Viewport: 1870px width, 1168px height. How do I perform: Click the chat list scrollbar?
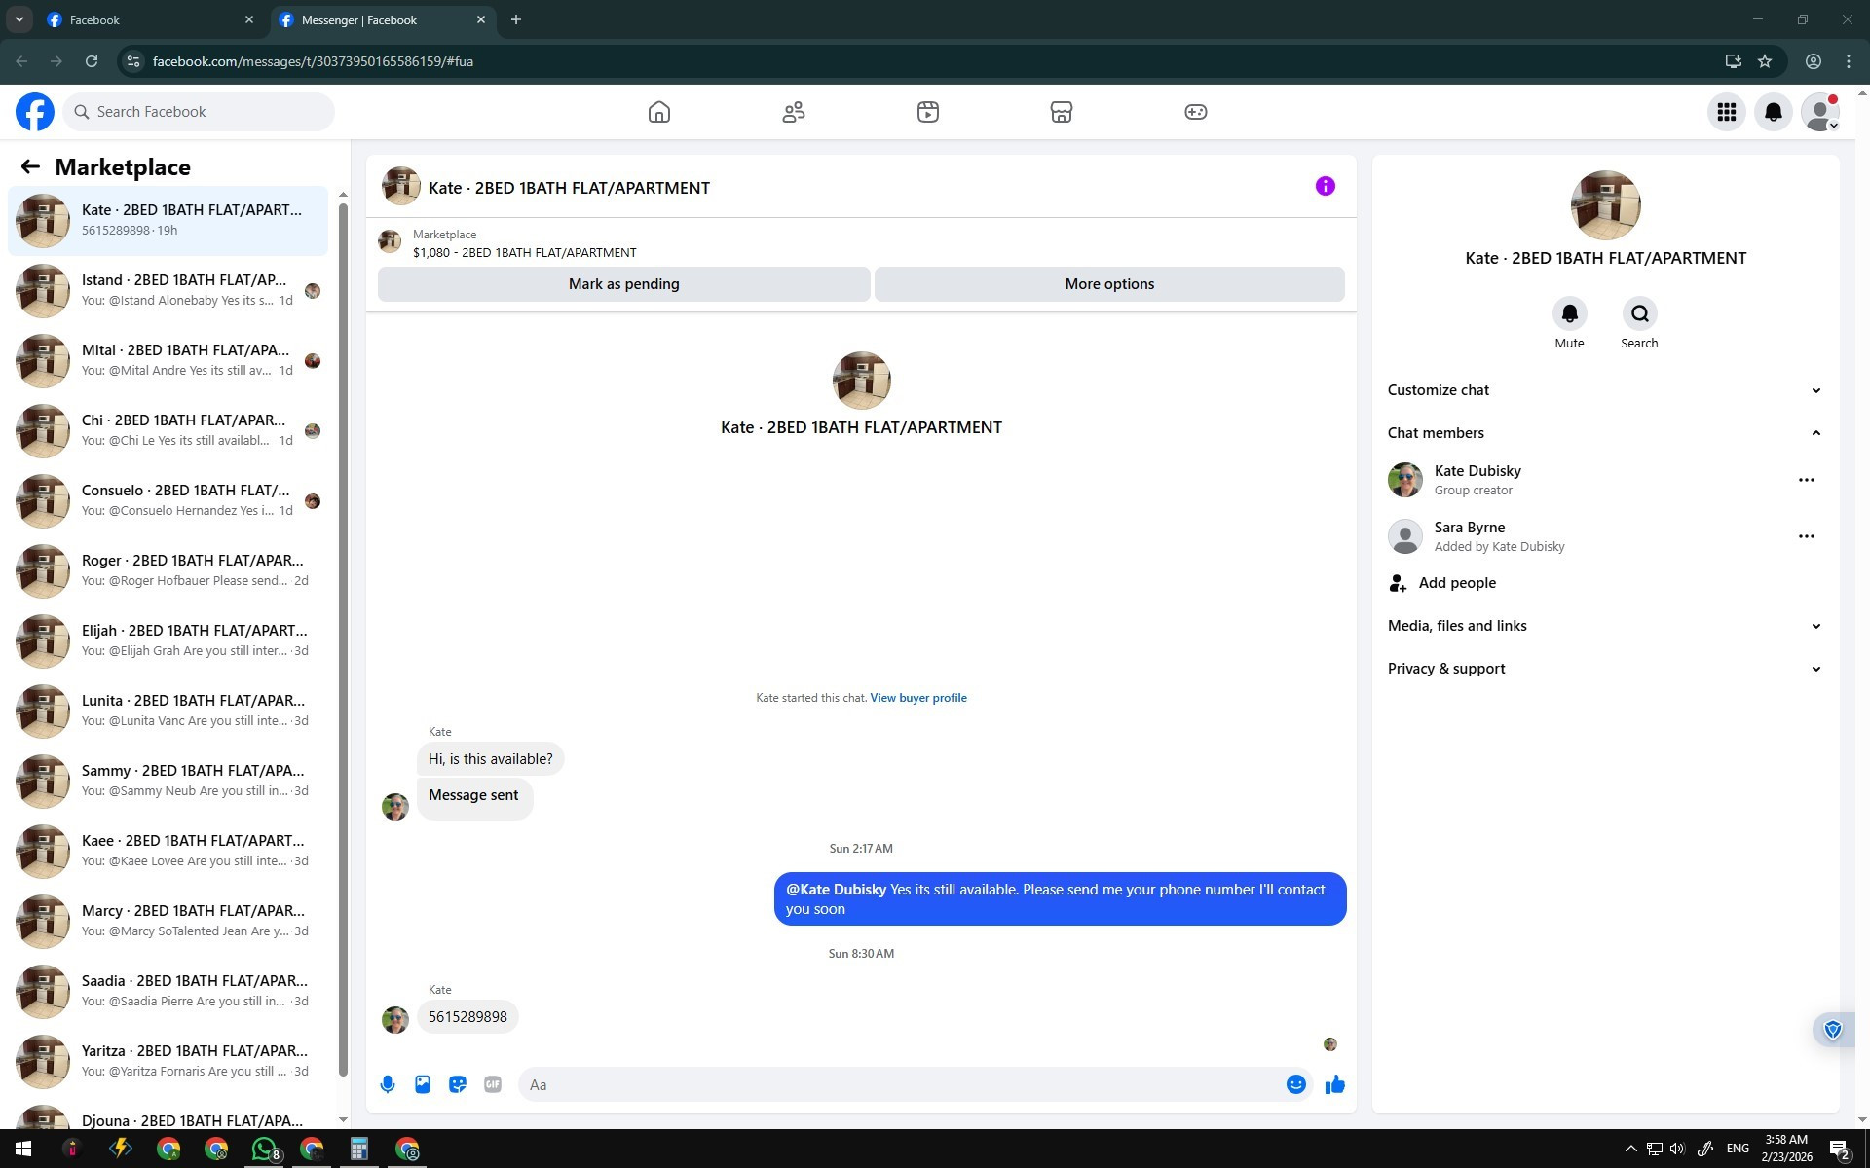click(x=343, y=640)
